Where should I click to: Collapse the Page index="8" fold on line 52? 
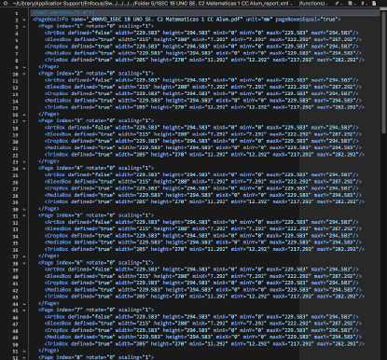click(24, 358)
